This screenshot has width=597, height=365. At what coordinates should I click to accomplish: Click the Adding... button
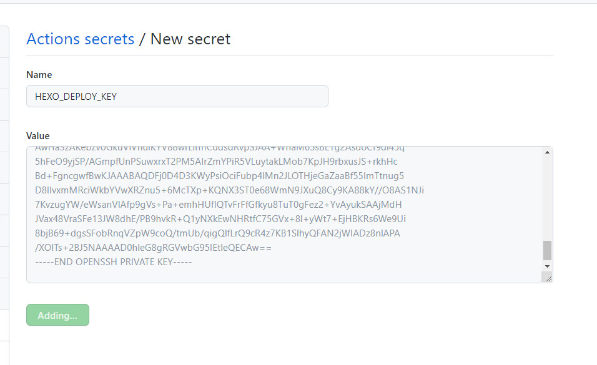pyautogui.click(x=57, y=315)
